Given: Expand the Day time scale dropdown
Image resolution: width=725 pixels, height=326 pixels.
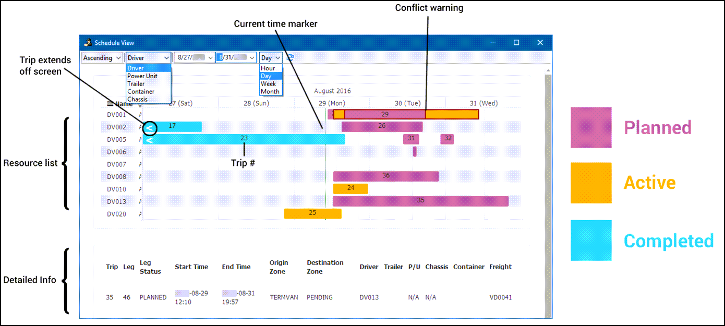Looking at the screenshot, I should point(271,58).
